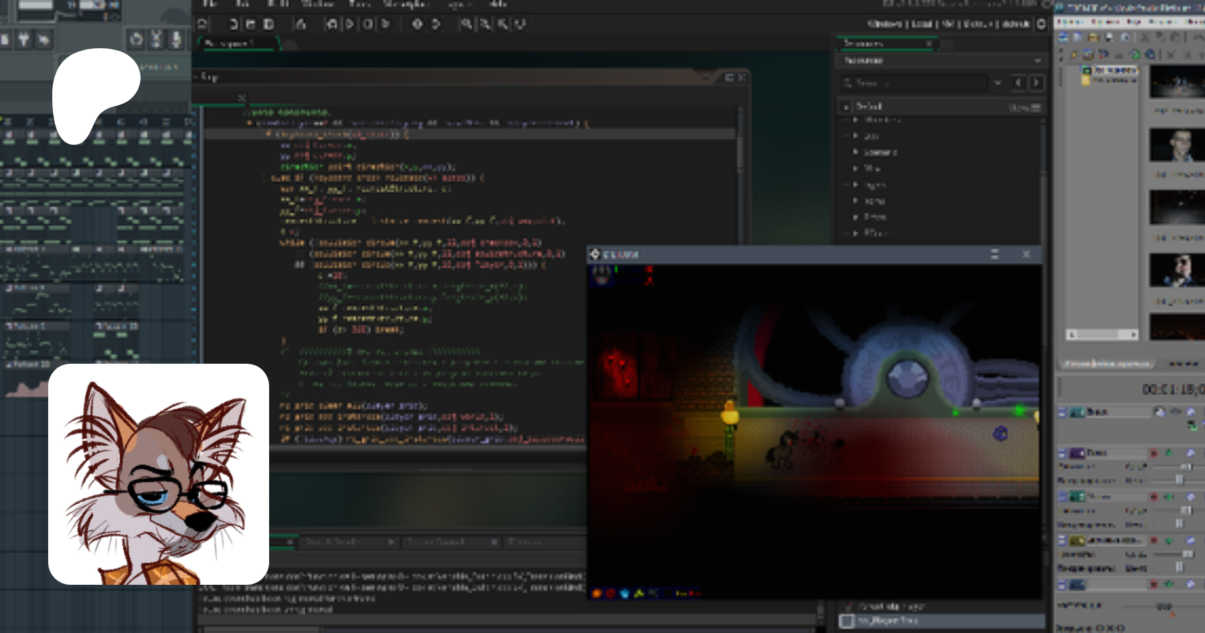The width and height of the screenshot is (1205, 633).
Task: Toggle the red arm-for-record button on third track
Action: (x=1153, y=497)
